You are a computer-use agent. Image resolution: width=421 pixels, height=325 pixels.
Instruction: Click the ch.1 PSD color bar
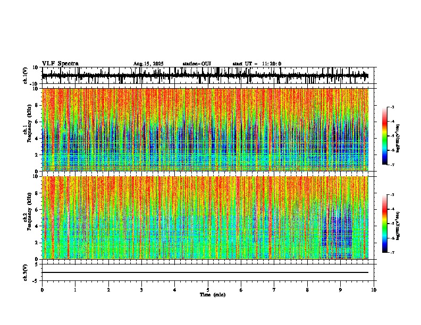click(x=385, y=136)
